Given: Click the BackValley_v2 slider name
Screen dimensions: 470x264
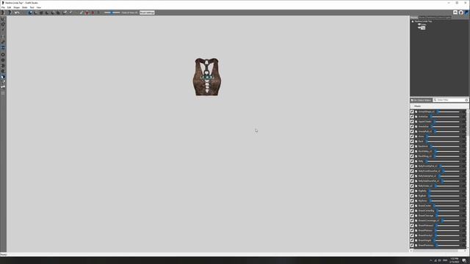Looking at the screenshot, I should pos(425,151).
